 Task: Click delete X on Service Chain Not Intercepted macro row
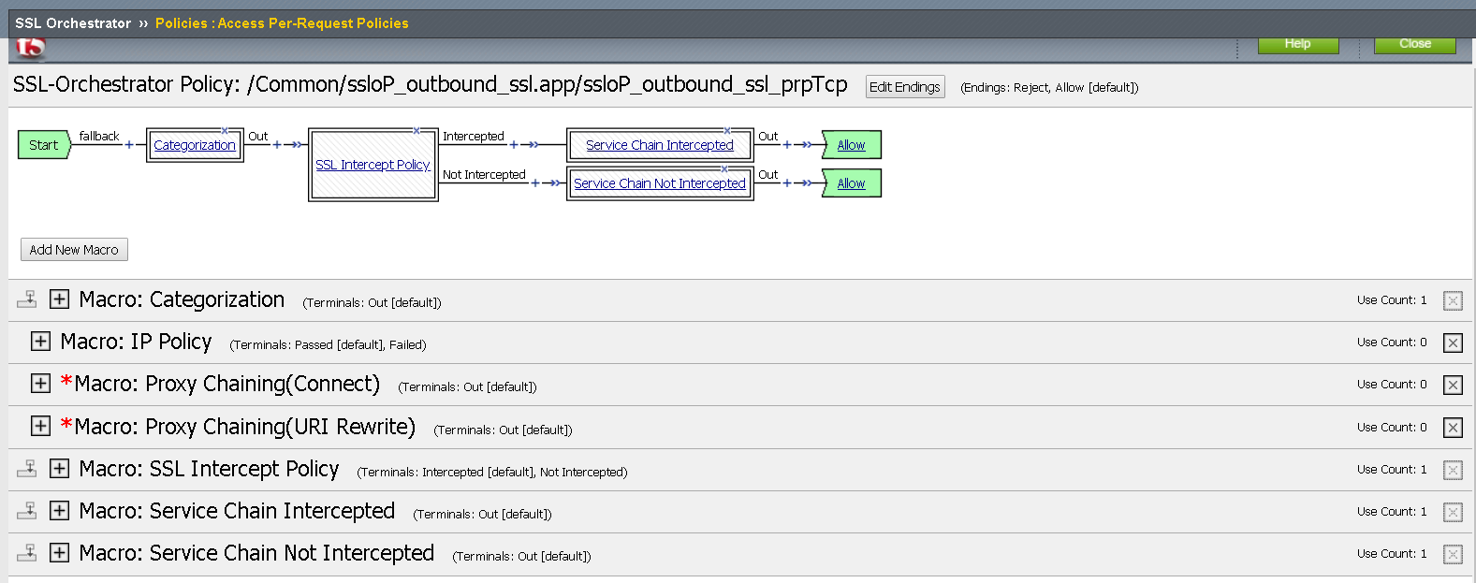[x=1453, y=554]
